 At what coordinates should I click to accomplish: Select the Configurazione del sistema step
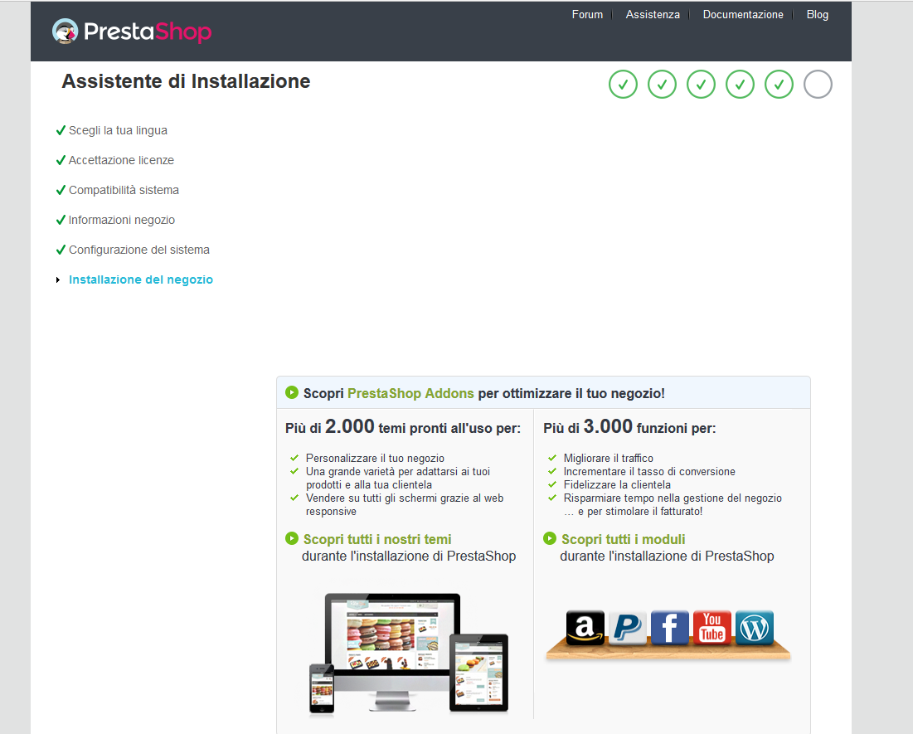pyautogui.click(x=138, y=250)
